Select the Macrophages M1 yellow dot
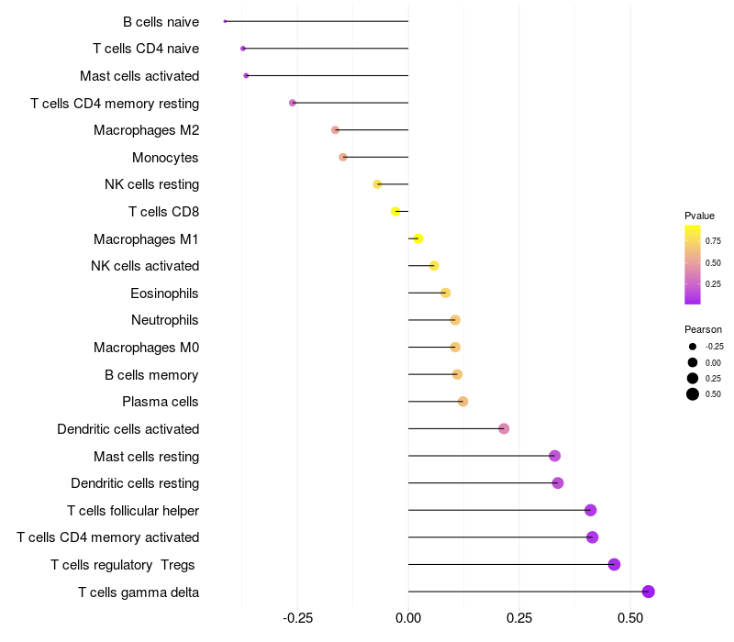The height and width of the screenshot is (642, 734). (418, 238)
